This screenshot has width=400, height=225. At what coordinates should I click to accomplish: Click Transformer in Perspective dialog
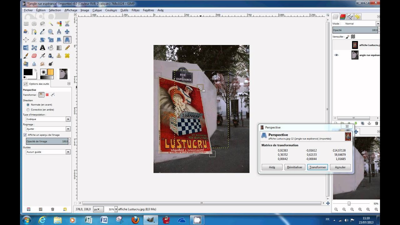pos(317,167)
